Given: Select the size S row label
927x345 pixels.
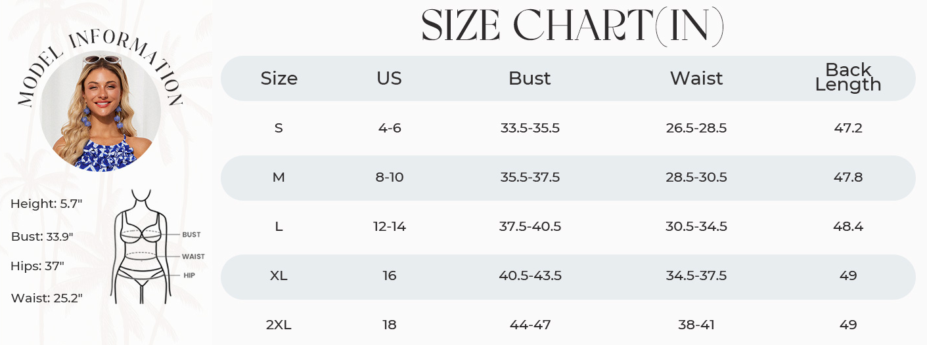Looking at the screenshot, I should point(279,128).
